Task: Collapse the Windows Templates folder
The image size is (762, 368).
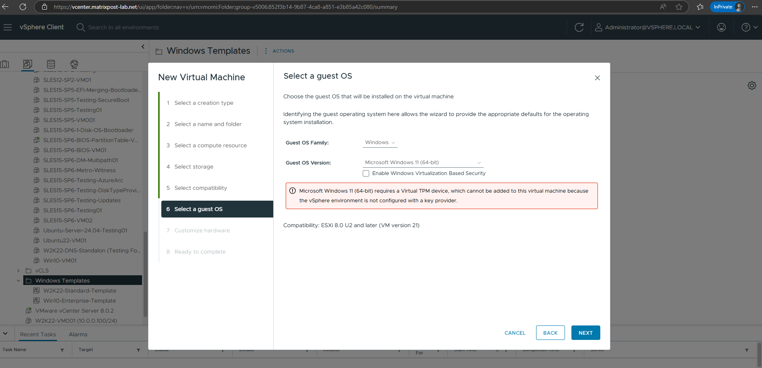Action: click(18, 281)
